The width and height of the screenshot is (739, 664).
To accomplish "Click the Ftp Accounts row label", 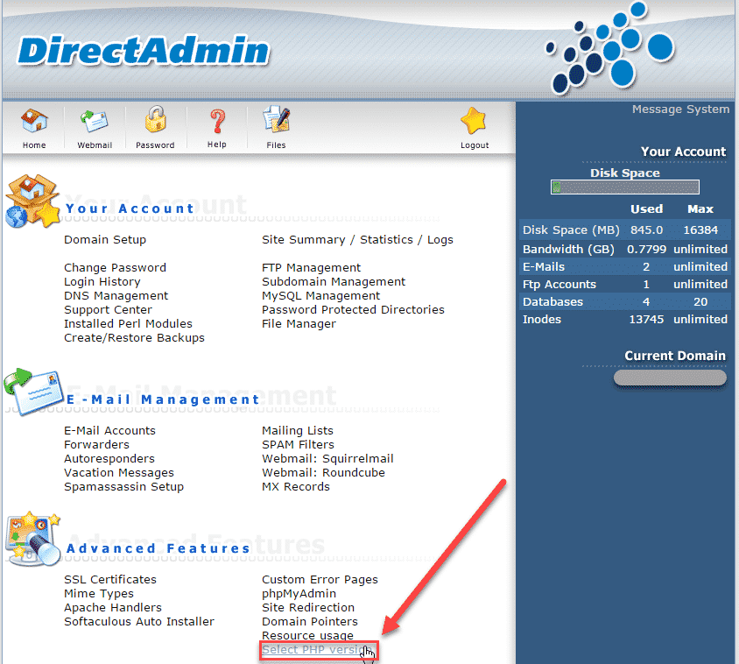I will [560, 285].
